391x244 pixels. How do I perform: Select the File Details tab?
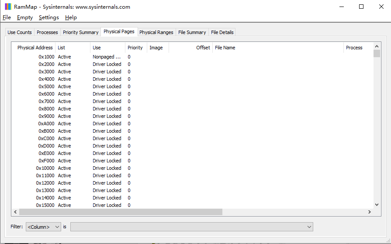pos(222,32)
